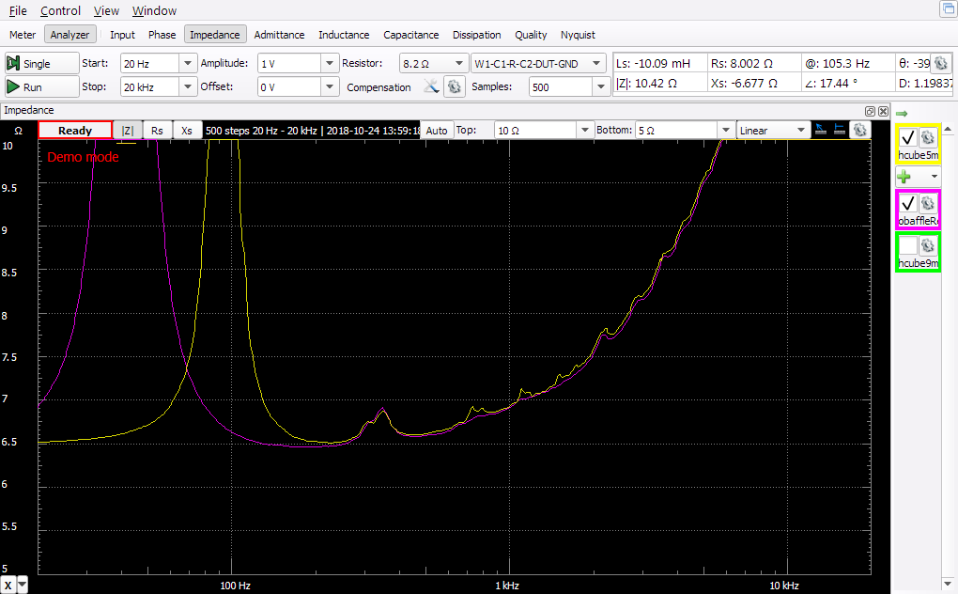Select the yellow hcube5m trace swatch
958x594 pixels.
coord(918,144)
